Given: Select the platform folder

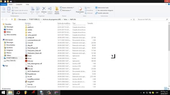Looking at the screenshot, I should click(x=31, y=27).
